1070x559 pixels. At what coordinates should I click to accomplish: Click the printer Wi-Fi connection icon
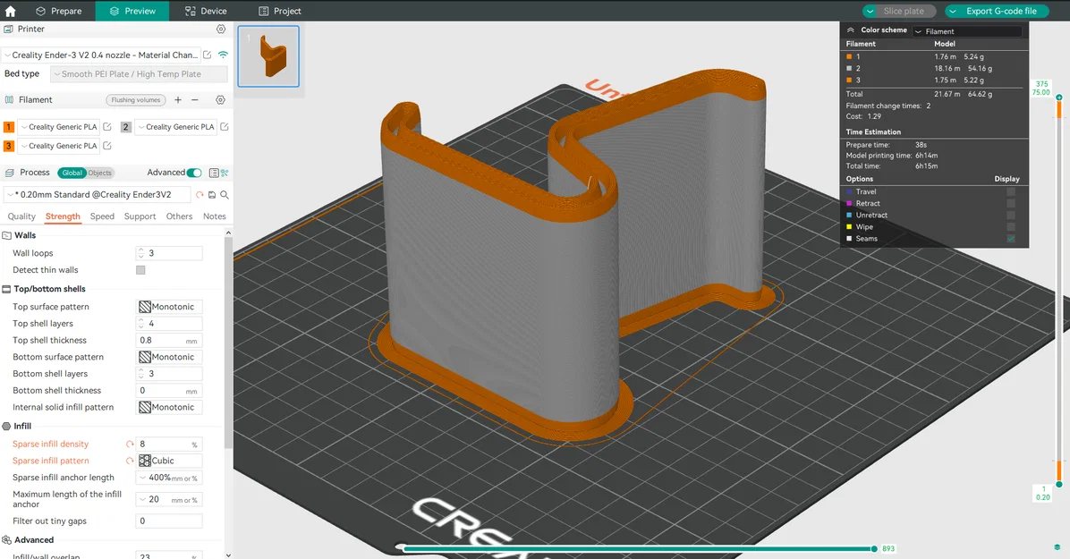pos(223,55)
